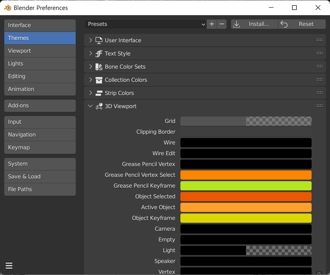Image resolution: width=330 pixels, height=275 pixels.
Task: Click the Collection Colors box icon
Action: click(99, 80)
